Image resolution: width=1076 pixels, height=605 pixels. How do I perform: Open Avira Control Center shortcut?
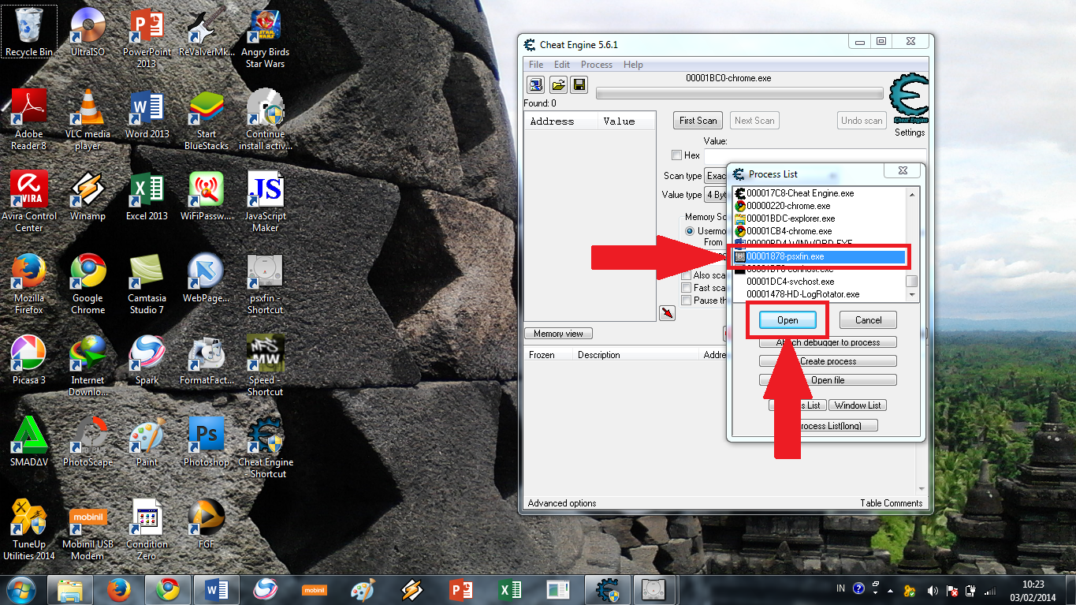pos(29,202)
